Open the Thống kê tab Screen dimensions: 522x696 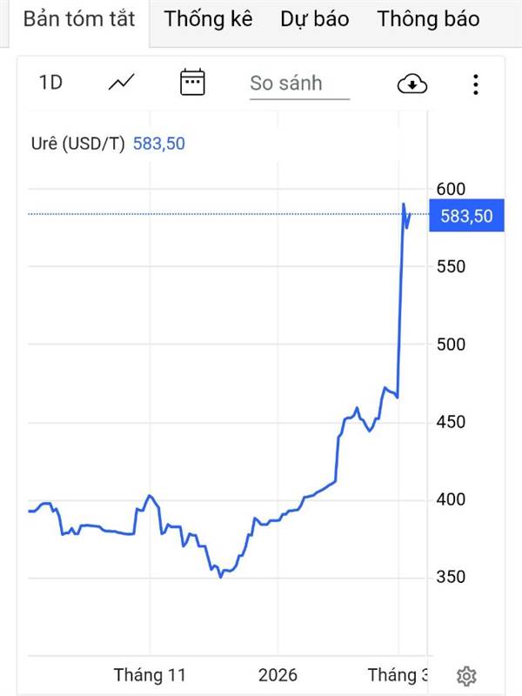[x=209, y=19]
